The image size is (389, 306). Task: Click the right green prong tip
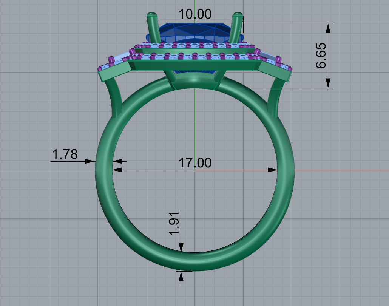238,15
